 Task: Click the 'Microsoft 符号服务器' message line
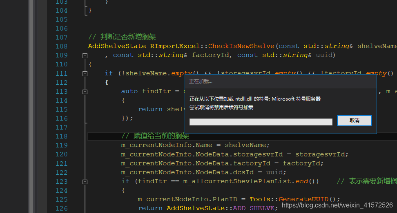(x=255, y=99)
